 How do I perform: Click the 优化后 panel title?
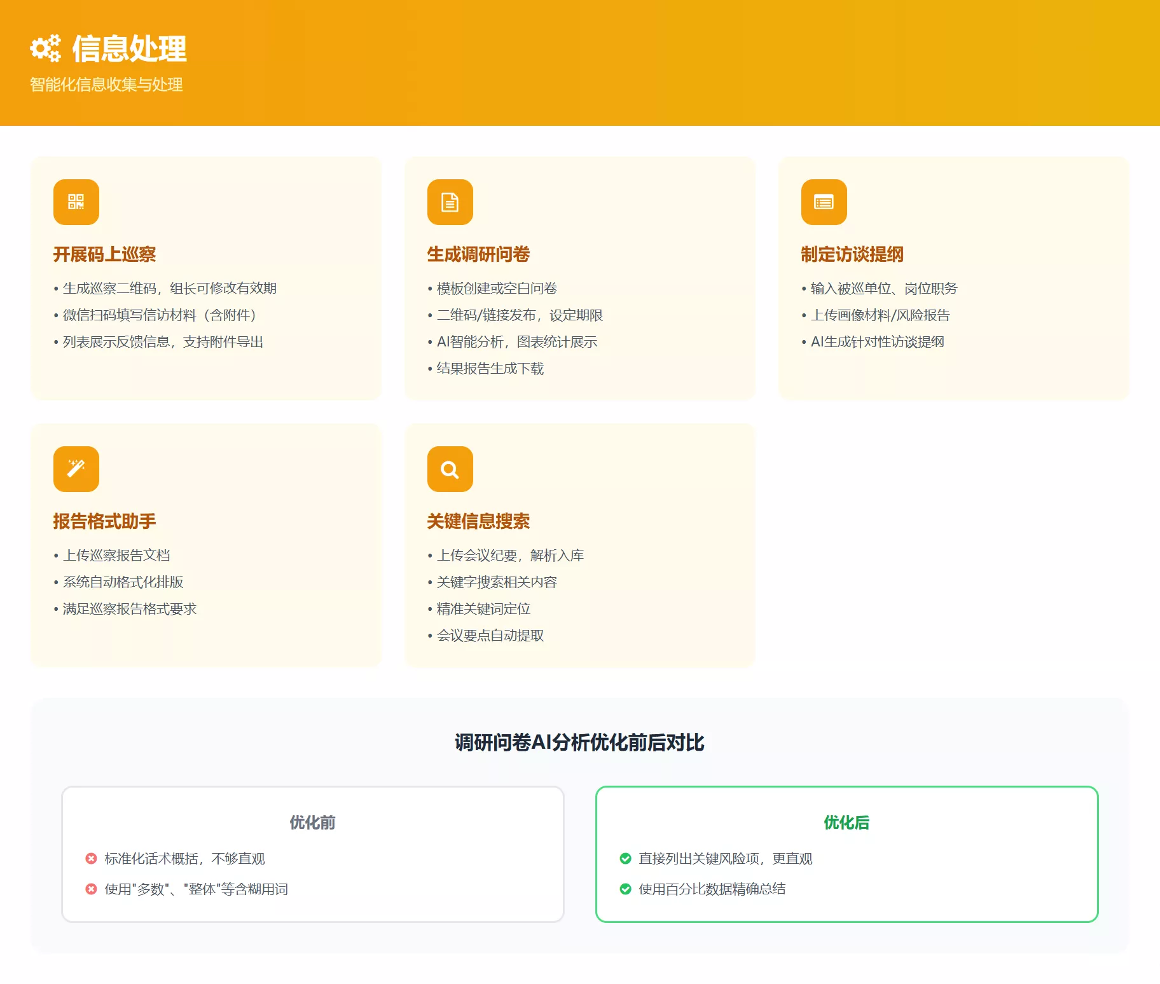tap(846, 823)
